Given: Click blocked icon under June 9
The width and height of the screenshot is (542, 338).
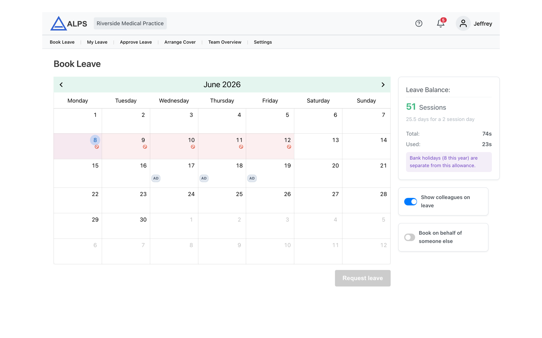Looking at the screenshot, I should (x=145, y=147).
